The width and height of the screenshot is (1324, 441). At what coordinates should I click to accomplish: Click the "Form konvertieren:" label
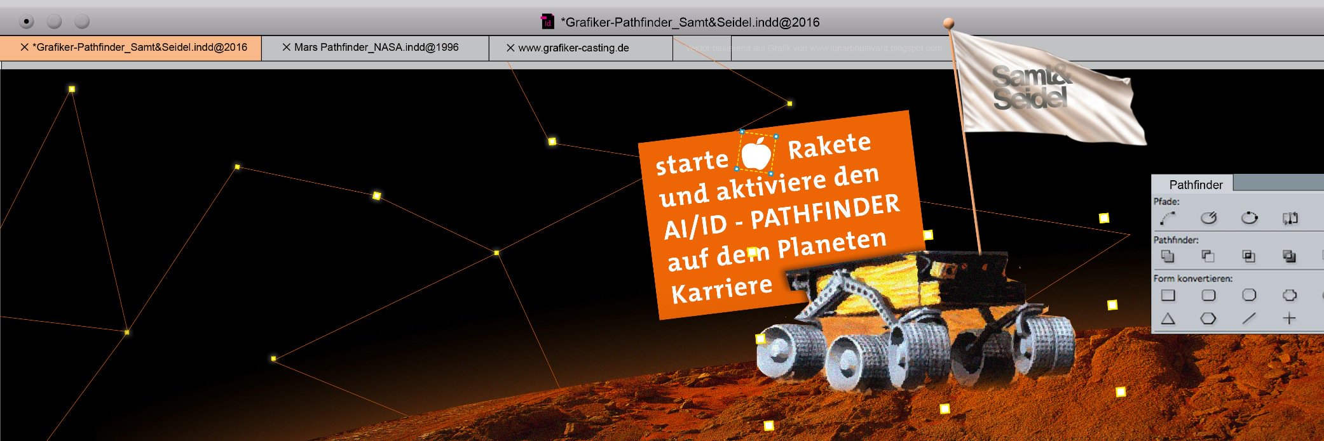1193,279
